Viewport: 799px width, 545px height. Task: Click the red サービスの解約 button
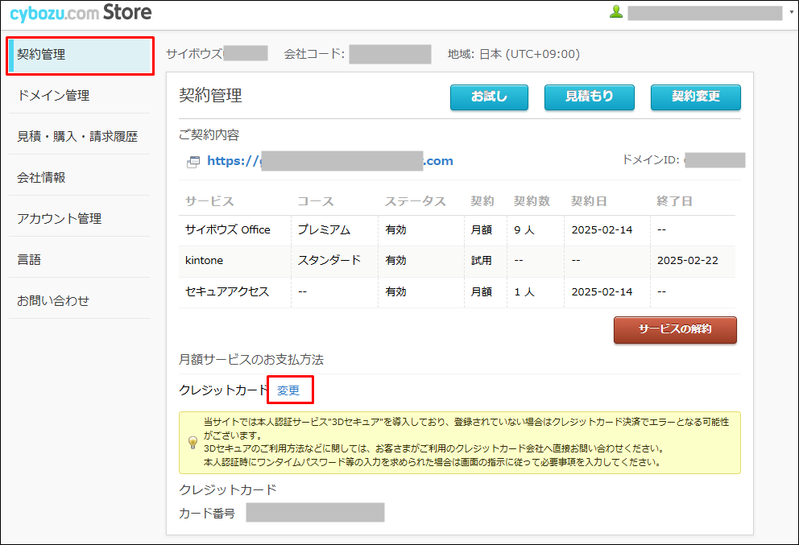[x=674, y=329]
